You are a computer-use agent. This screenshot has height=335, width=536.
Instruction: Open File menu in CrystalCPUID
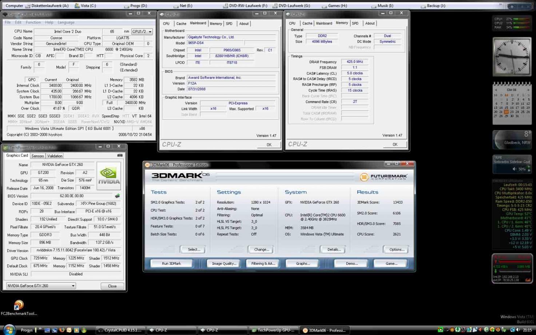[x=7, y=22]
